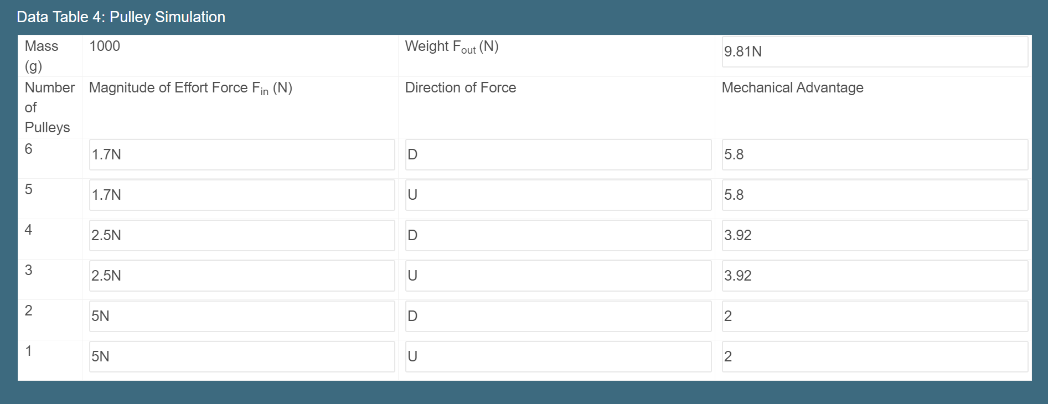Click the direction of force field for 6 pulleys
Viewport: 1048px width, 404px height.
tap(558, 154)
